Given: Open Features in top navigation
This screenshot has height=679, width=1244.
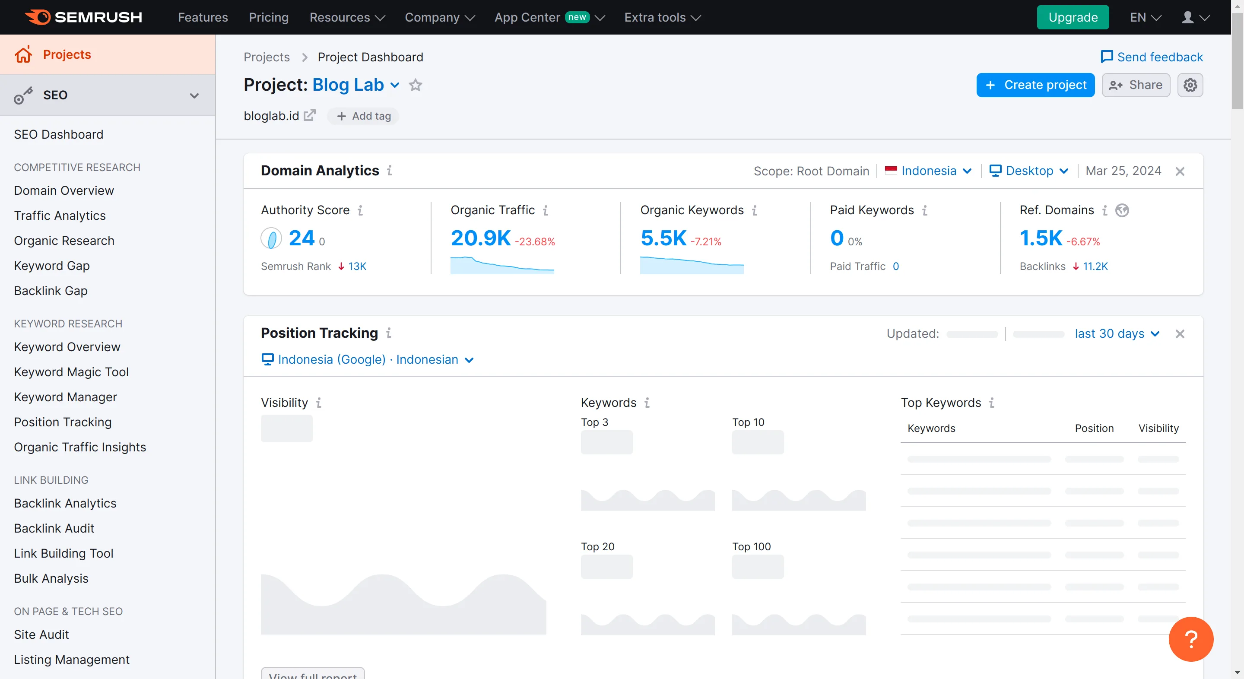Looking at the screenshot, I should [203, 17].
